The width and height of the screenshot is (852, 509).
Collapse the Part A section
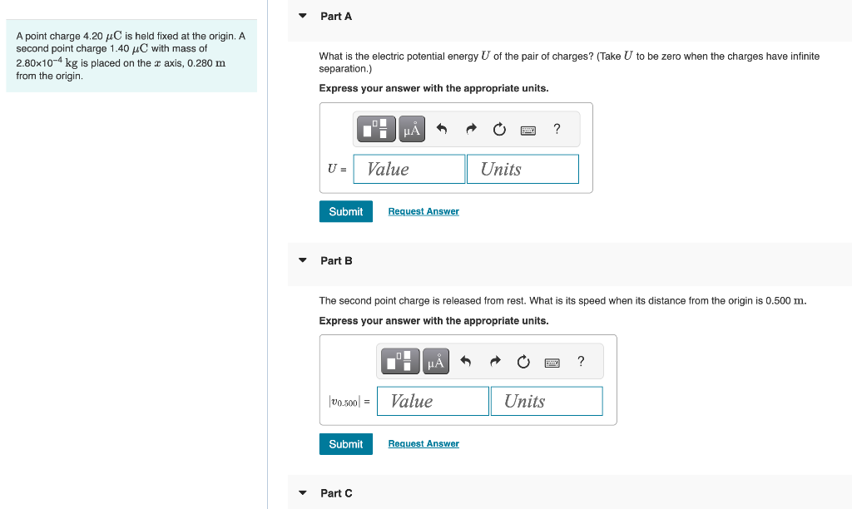coord(303,16)
